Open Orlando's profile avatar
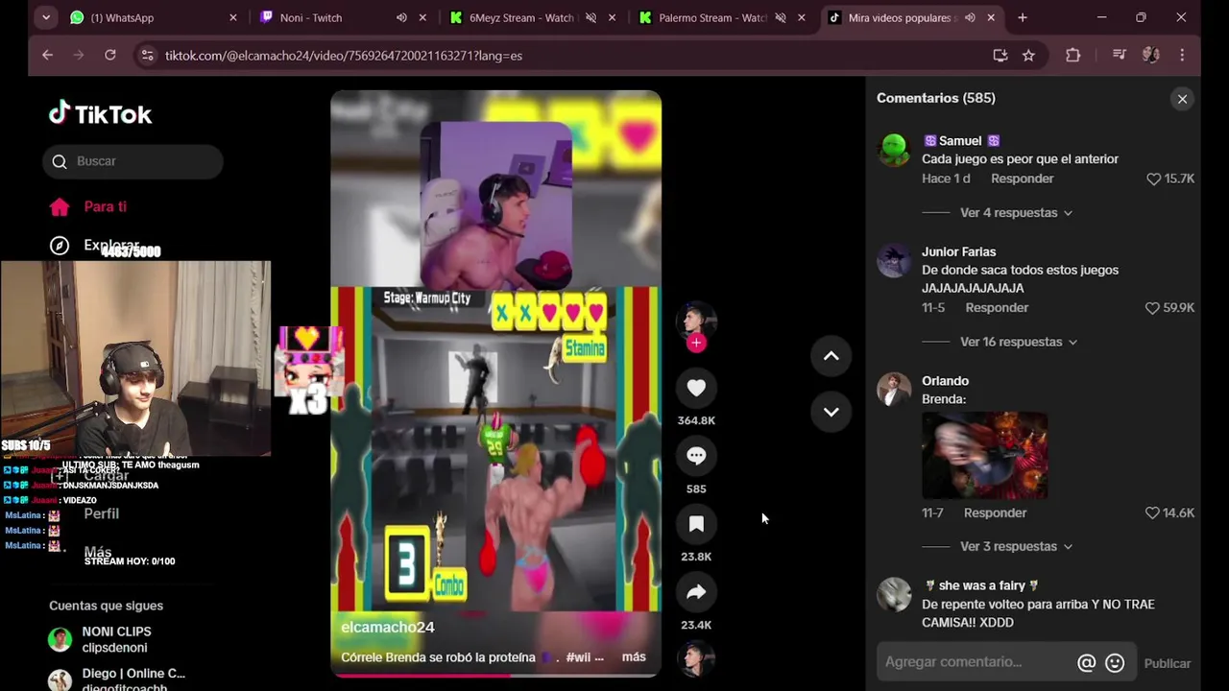Image resolution: width=1229 pixels, height=691 pixels. 894,390
